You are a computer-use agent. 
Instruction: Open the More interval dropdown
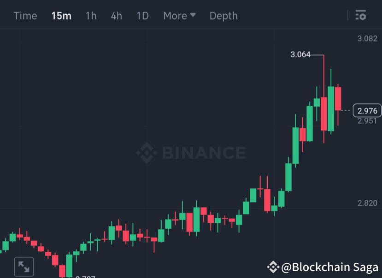[179, 16]
